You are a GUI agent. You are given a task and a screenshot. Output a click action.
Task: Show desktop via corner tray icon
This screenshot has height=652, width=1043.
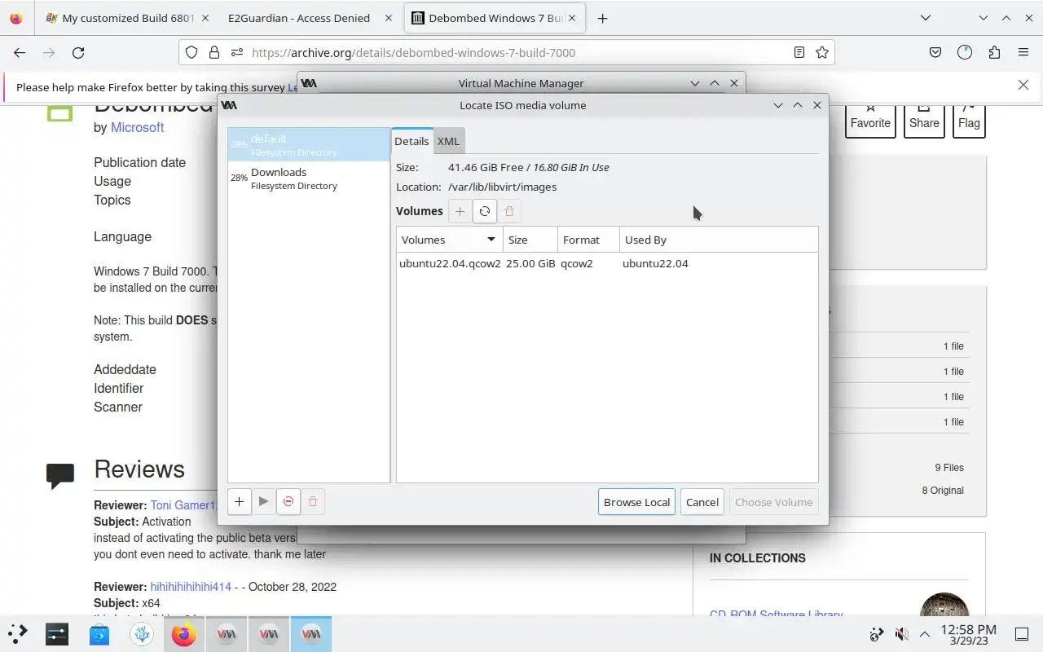click(1022, 634)
